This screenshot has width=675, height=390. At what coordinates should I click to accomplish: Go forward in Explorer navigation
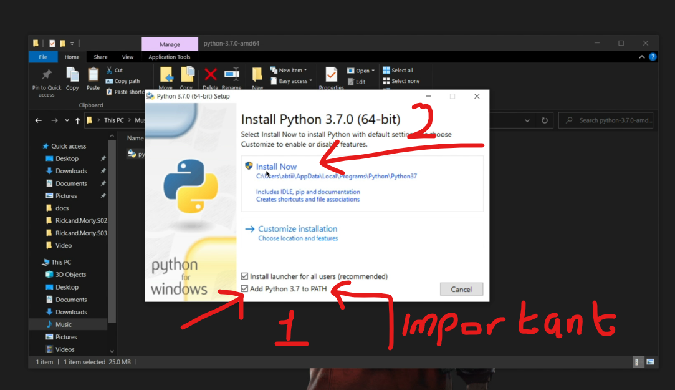coord(54,120)
